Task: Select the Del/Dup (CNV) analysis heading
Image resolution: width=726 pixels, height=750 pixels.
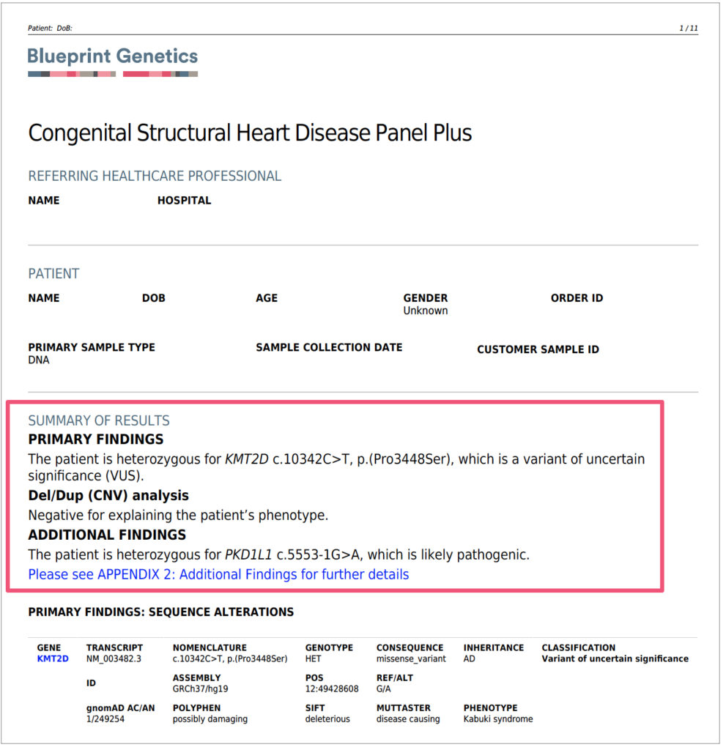Action: click(108, 496)
